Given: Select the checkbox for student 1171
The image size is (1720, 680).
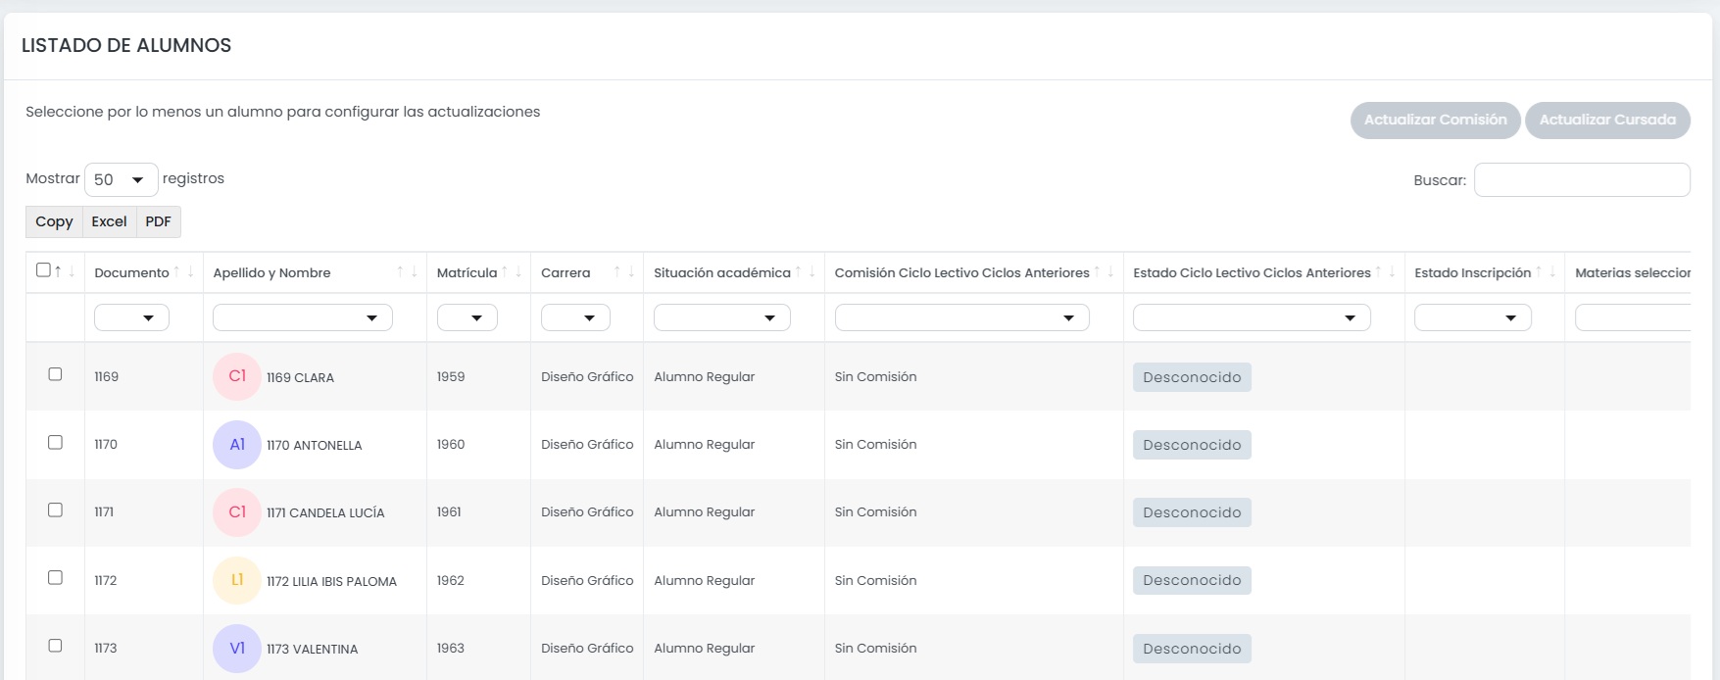Looking at the screenshot, I should click(x=55, y=510).
